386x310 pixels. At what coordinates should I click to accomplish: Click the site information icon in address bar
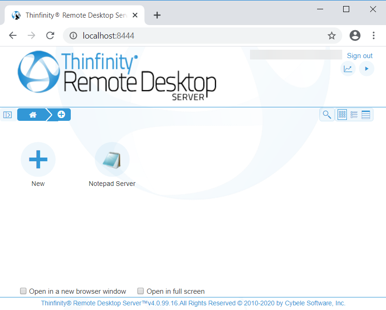click(x=73, y=36)
